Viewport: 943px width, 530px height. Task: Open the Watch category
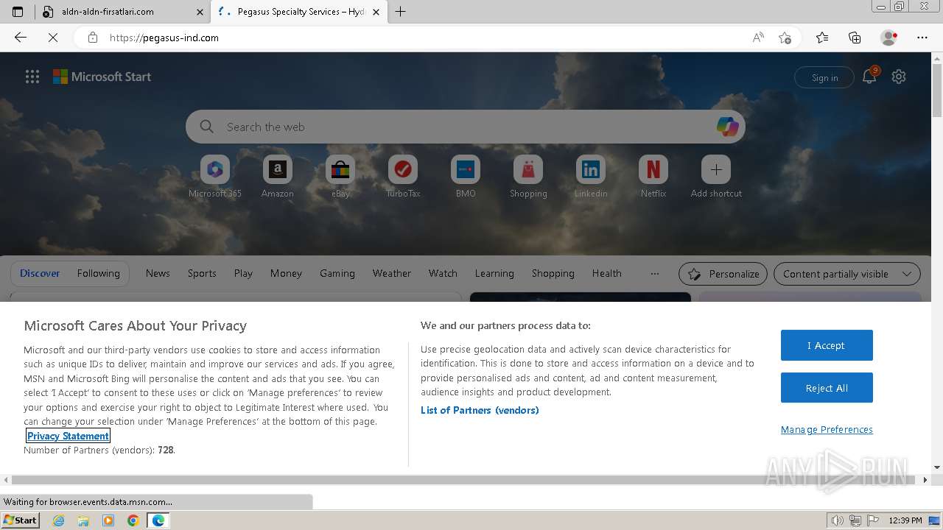click(443, 273)
